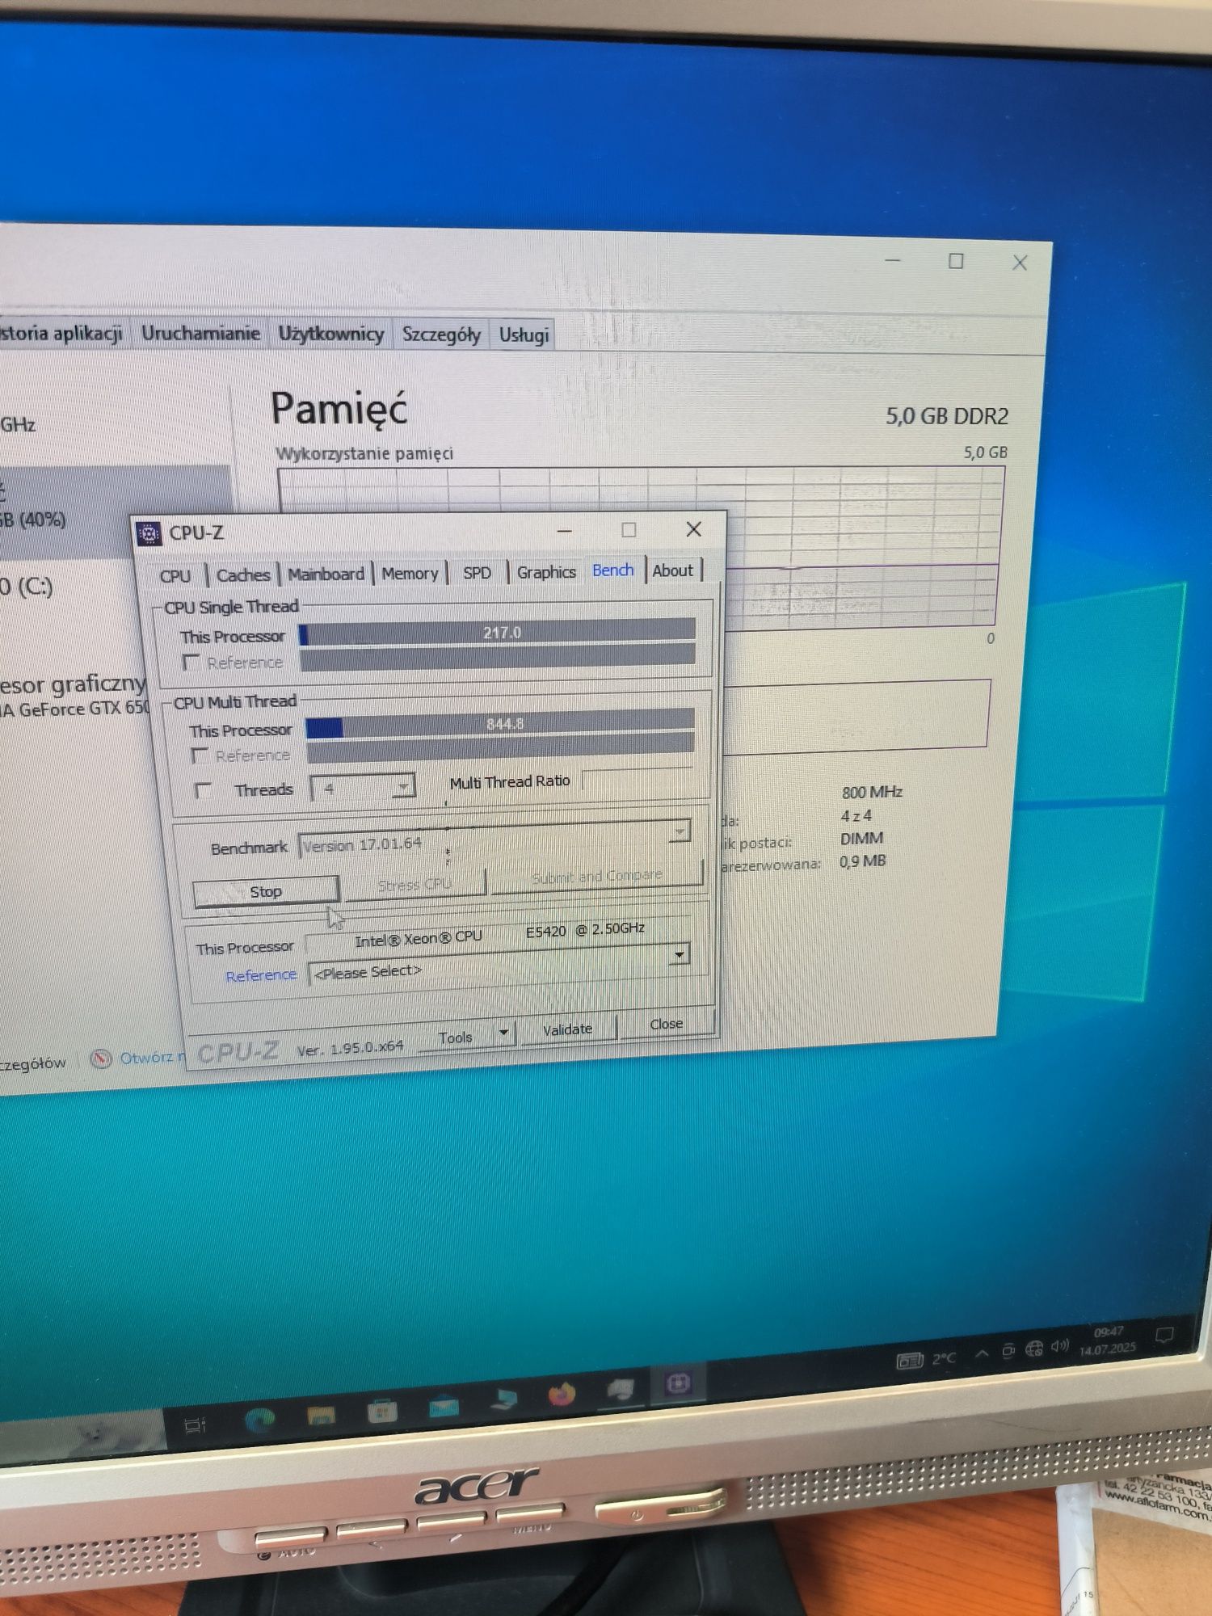Image resolution: width=1212 pixels, height=1616 pixels.
Task: Click the "800 MHz" memory speed value
Action: pyautogui.click(x=872, y=792)
